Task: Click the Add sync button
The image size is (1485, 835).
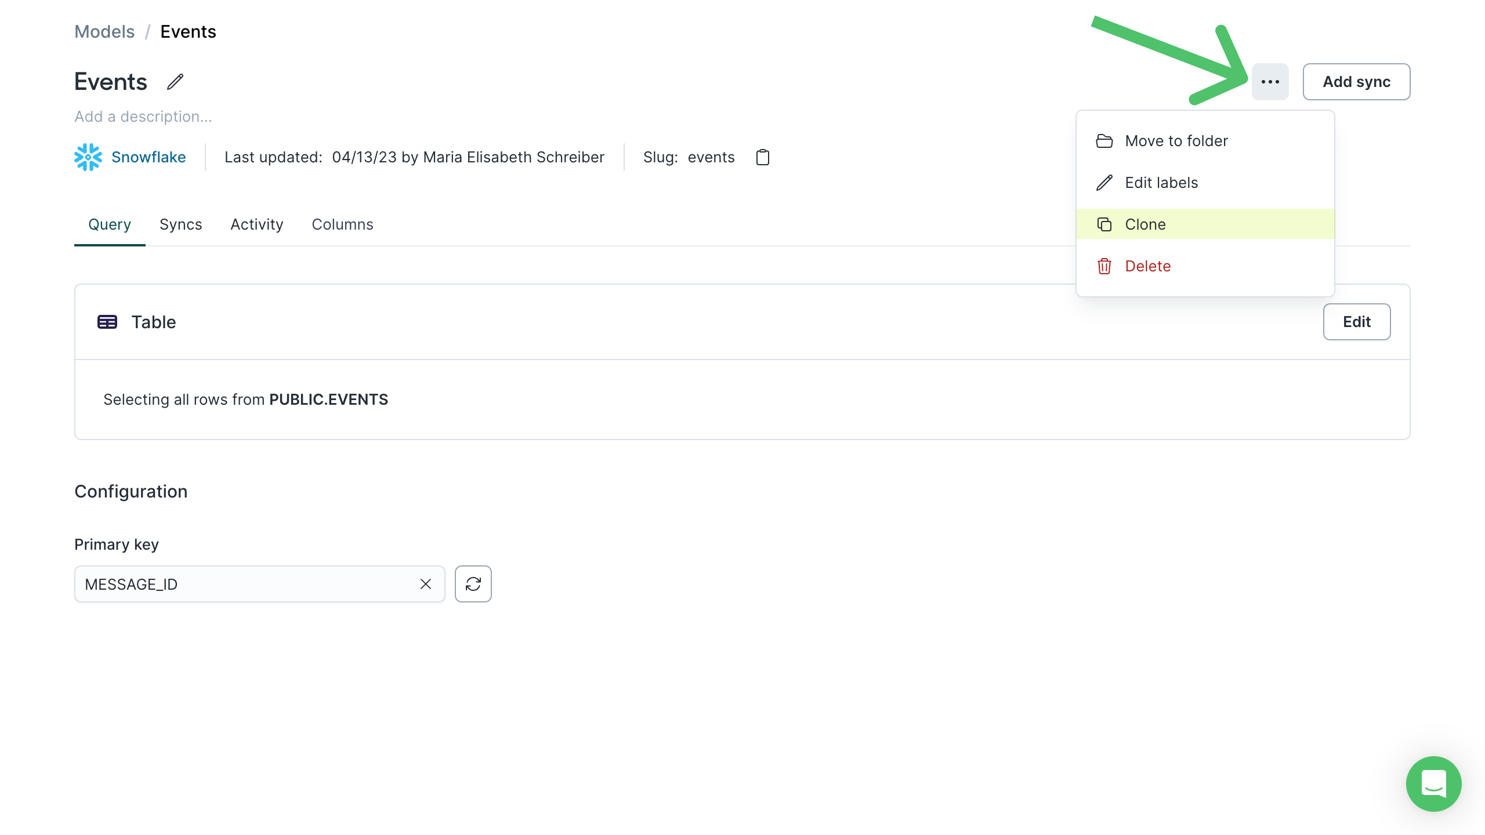Action: point(1357,82)
